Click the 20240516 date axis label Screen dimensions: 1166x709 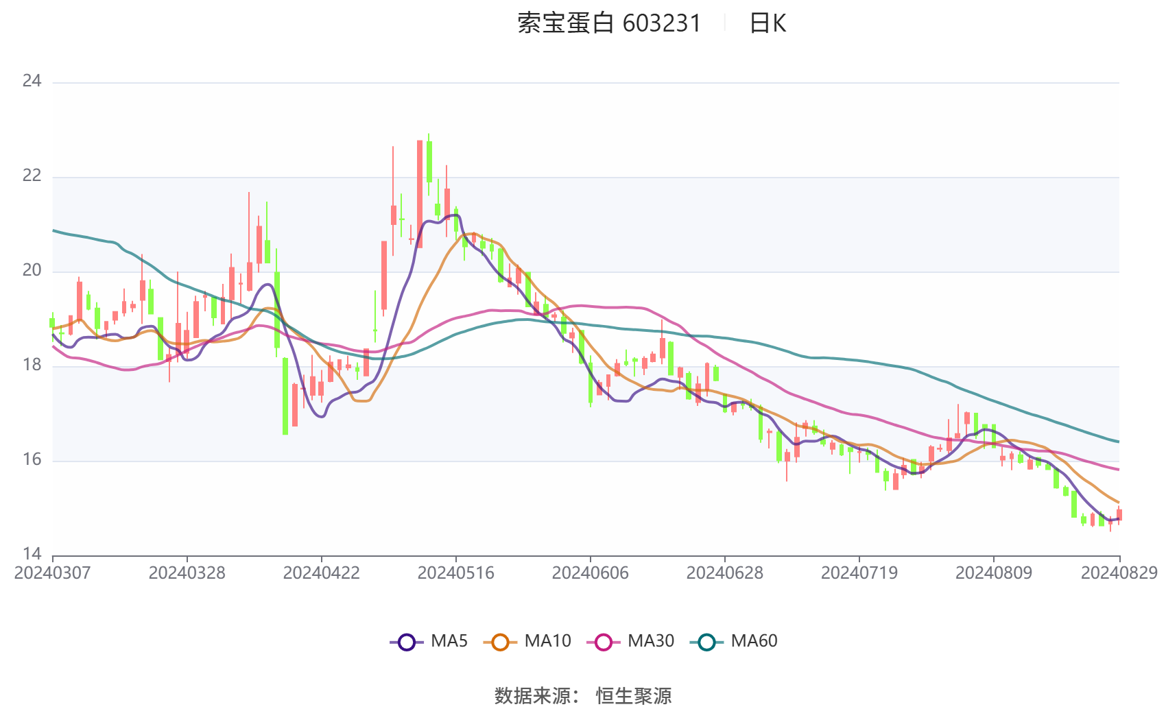[455, 573]
